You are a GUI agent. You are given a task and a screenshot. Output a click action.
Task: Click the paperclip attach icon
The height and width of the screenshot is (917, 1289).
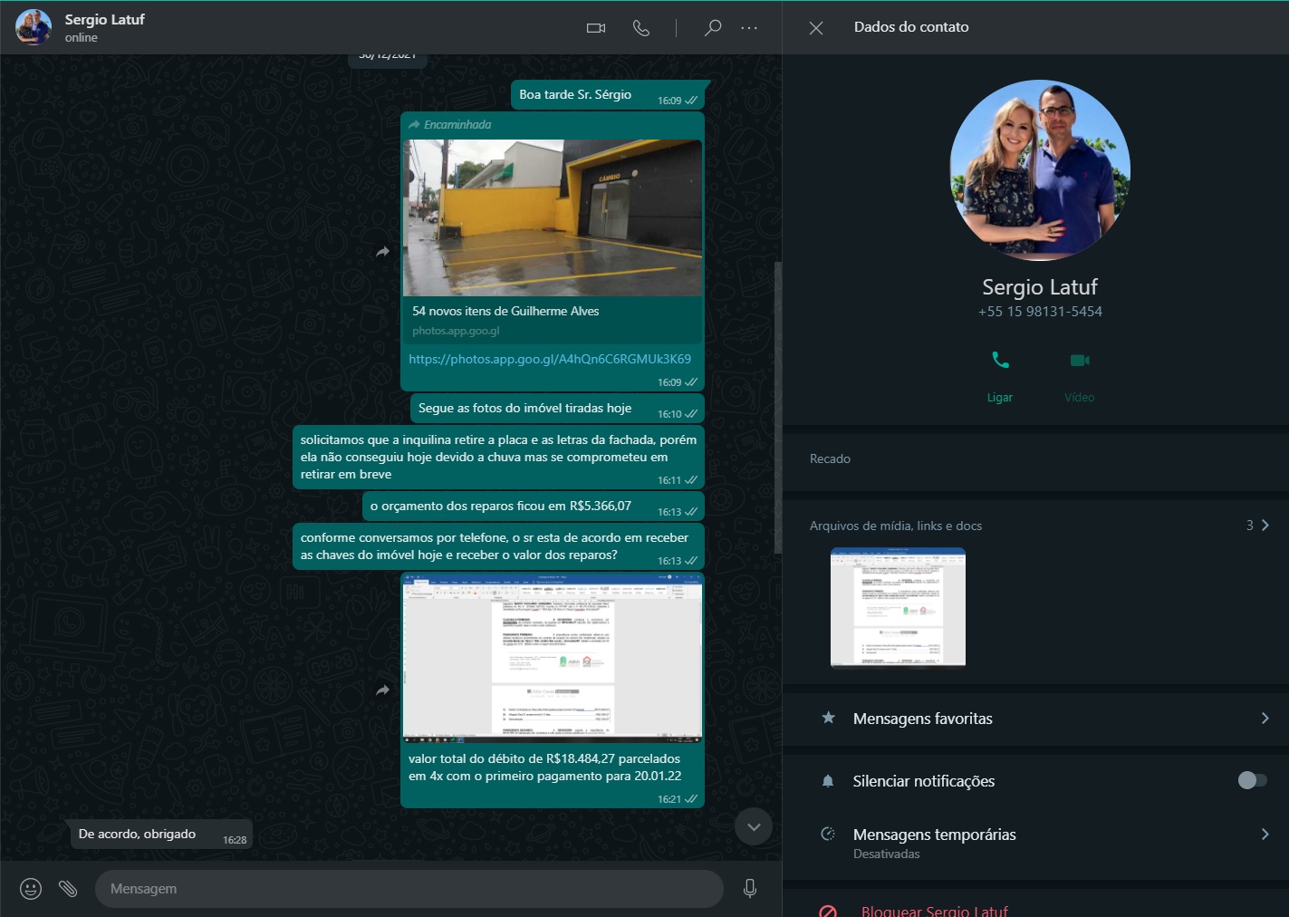point(68,889)
